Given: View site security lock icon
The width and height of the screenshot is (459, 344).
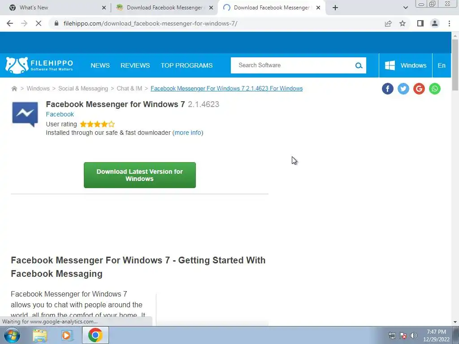Looking at the screenshot, I should click(x=56, y=23).
